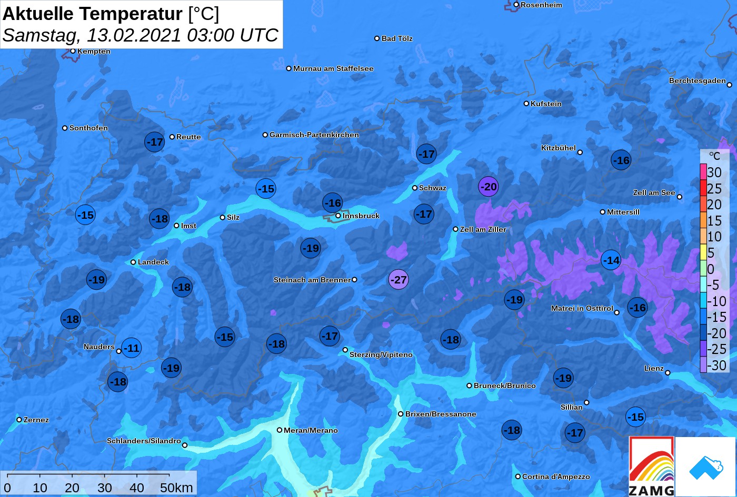The image size is (737, 497).
Task: Select the -15 marker south of Sonthofen
Action: point(85,215)
